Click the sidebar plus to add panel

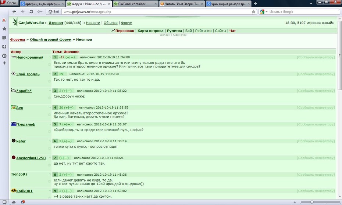click(4, 63)
